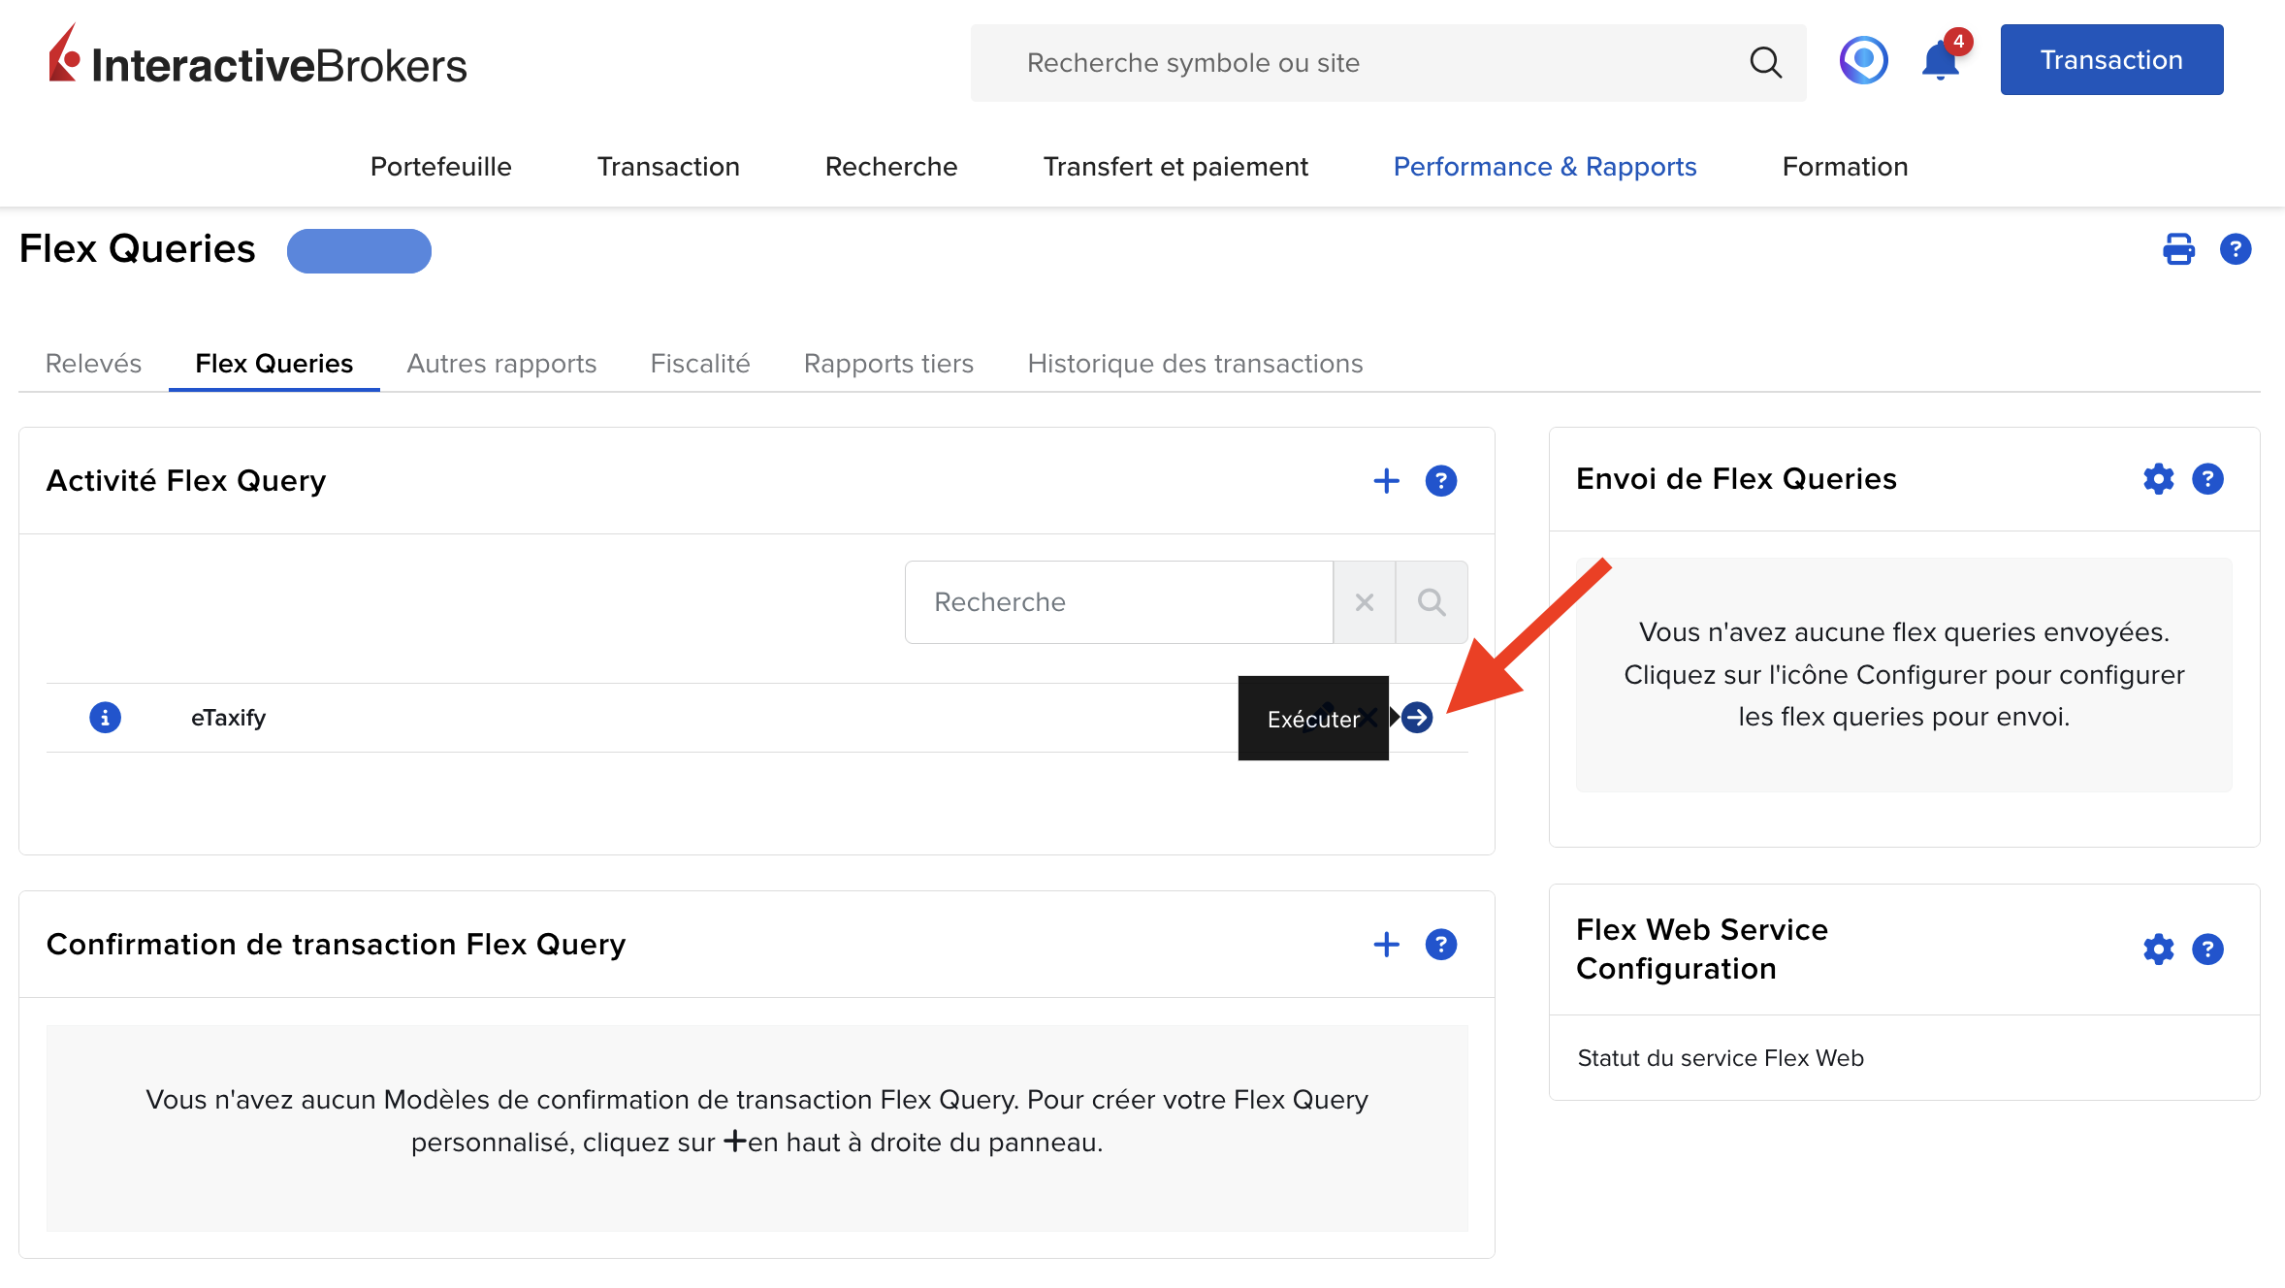The height and width of the screenshot is (1288, 2285).
Task: Show info for the eTaxify query
Action: coord(105,718)
